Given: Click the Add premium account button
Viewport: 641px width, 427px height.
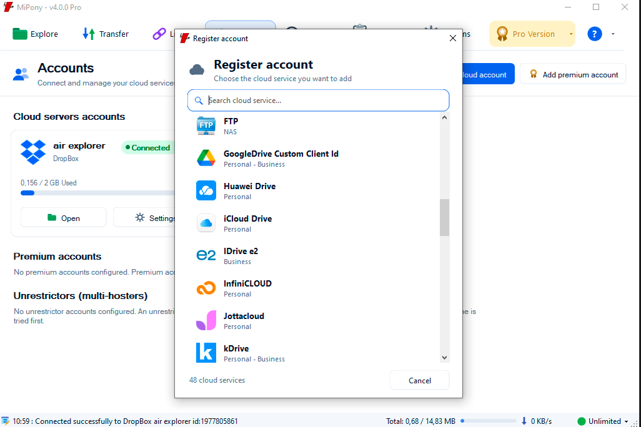Looking at the screenshot, I should (573, 74).
